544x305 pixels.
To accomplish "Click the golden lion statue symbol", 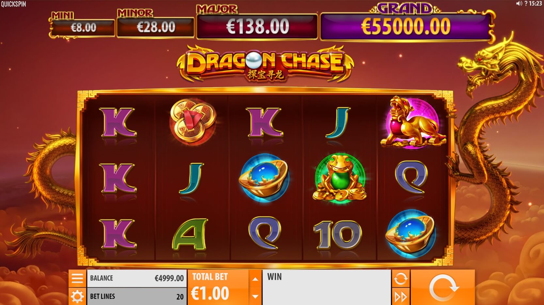I will click(x=412, y=122).
